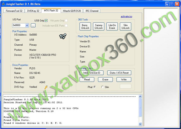Click the log scrollbar down arrow
Viewport: 181px width, 129px height.
[x=140, y=124]
